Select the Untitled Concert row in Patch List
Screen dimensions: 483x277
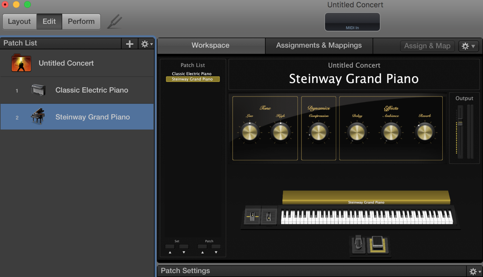(x=77, y=63)
